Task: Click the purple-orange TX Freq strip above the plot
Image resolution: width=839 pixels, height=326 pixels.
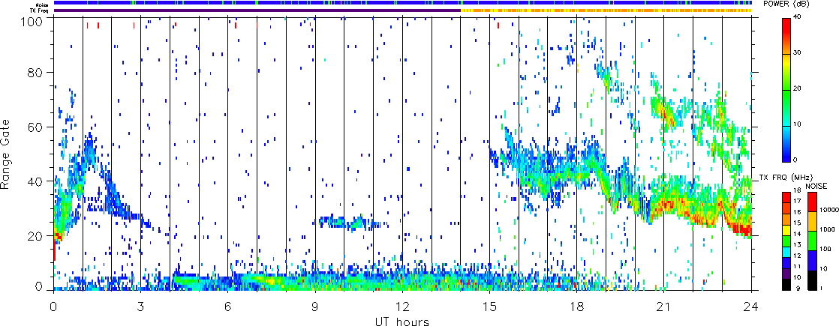Action: point(403,10)
